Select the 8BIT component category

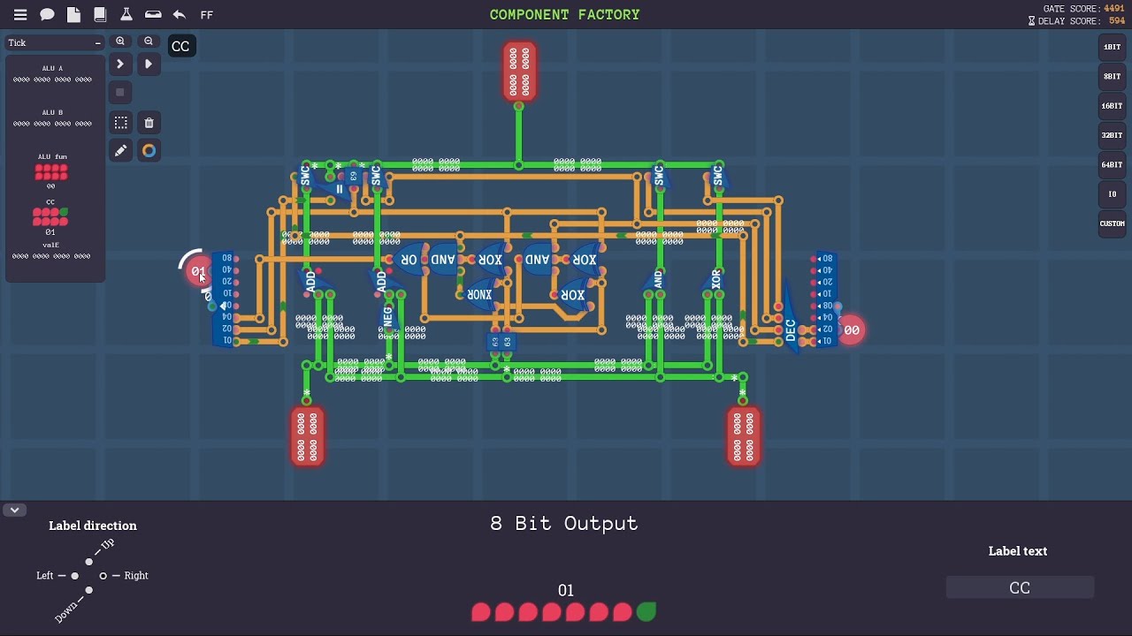(x=1112, y=76)
